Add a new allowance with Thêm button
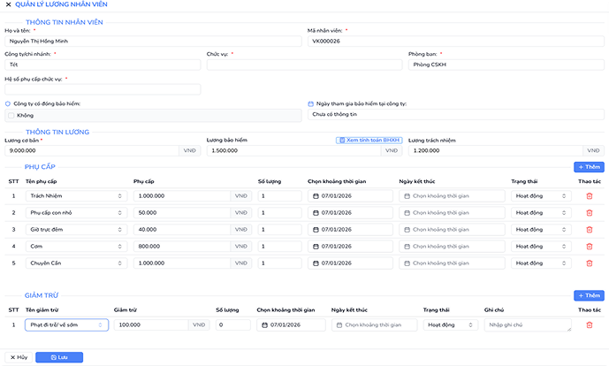This screenshot has width=609, height=366. click(x=589, y=166)
